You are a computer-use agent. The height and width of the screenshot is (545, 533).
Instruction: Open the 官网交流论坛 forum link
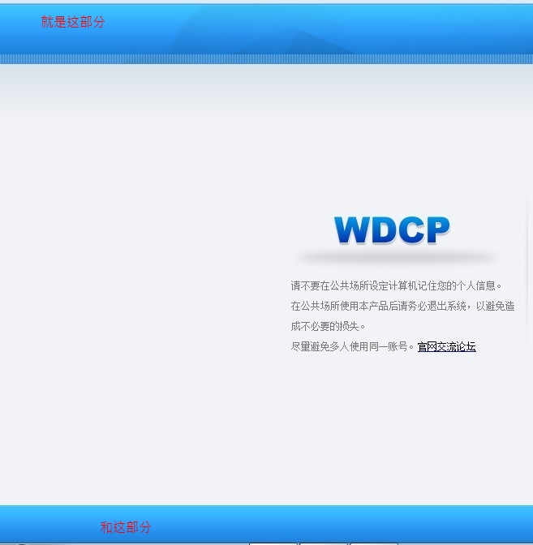coord(446,346)
